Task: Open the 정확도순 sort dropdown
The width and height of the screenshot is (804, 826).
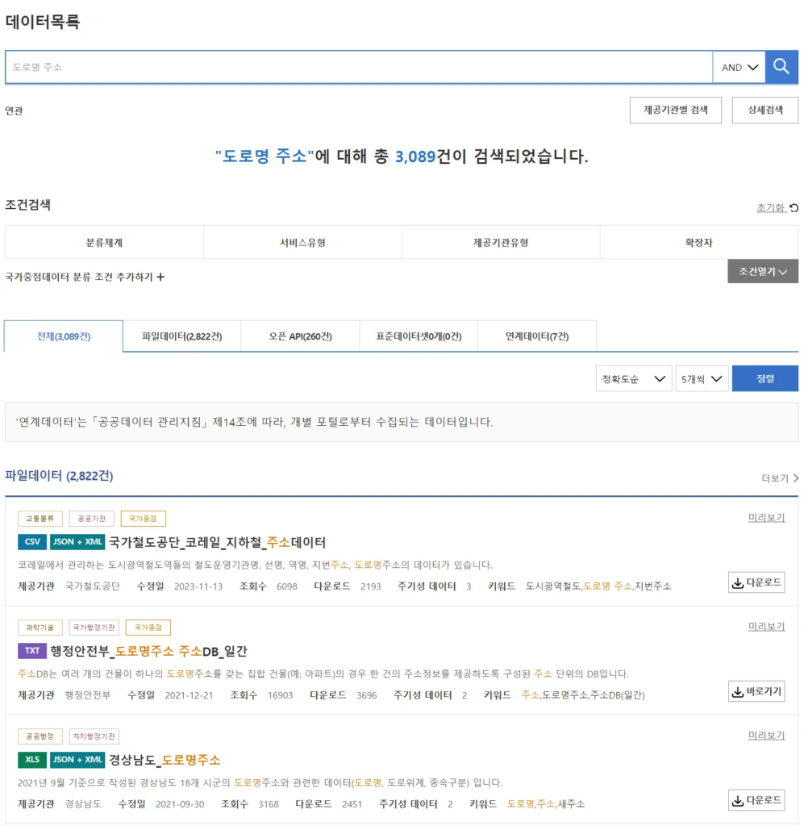Action: [634, 379]
